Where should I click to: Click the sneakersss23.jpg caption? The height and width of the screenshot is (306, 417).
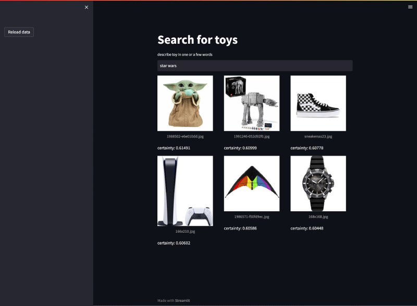pos(318,136)
